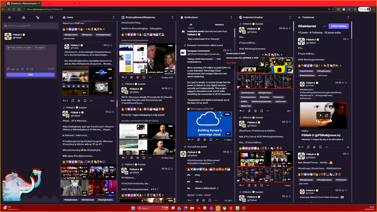Reply to the European Commission post
Image resolution: width=377 pixels, height=212 pixels.
click(190, 140)
